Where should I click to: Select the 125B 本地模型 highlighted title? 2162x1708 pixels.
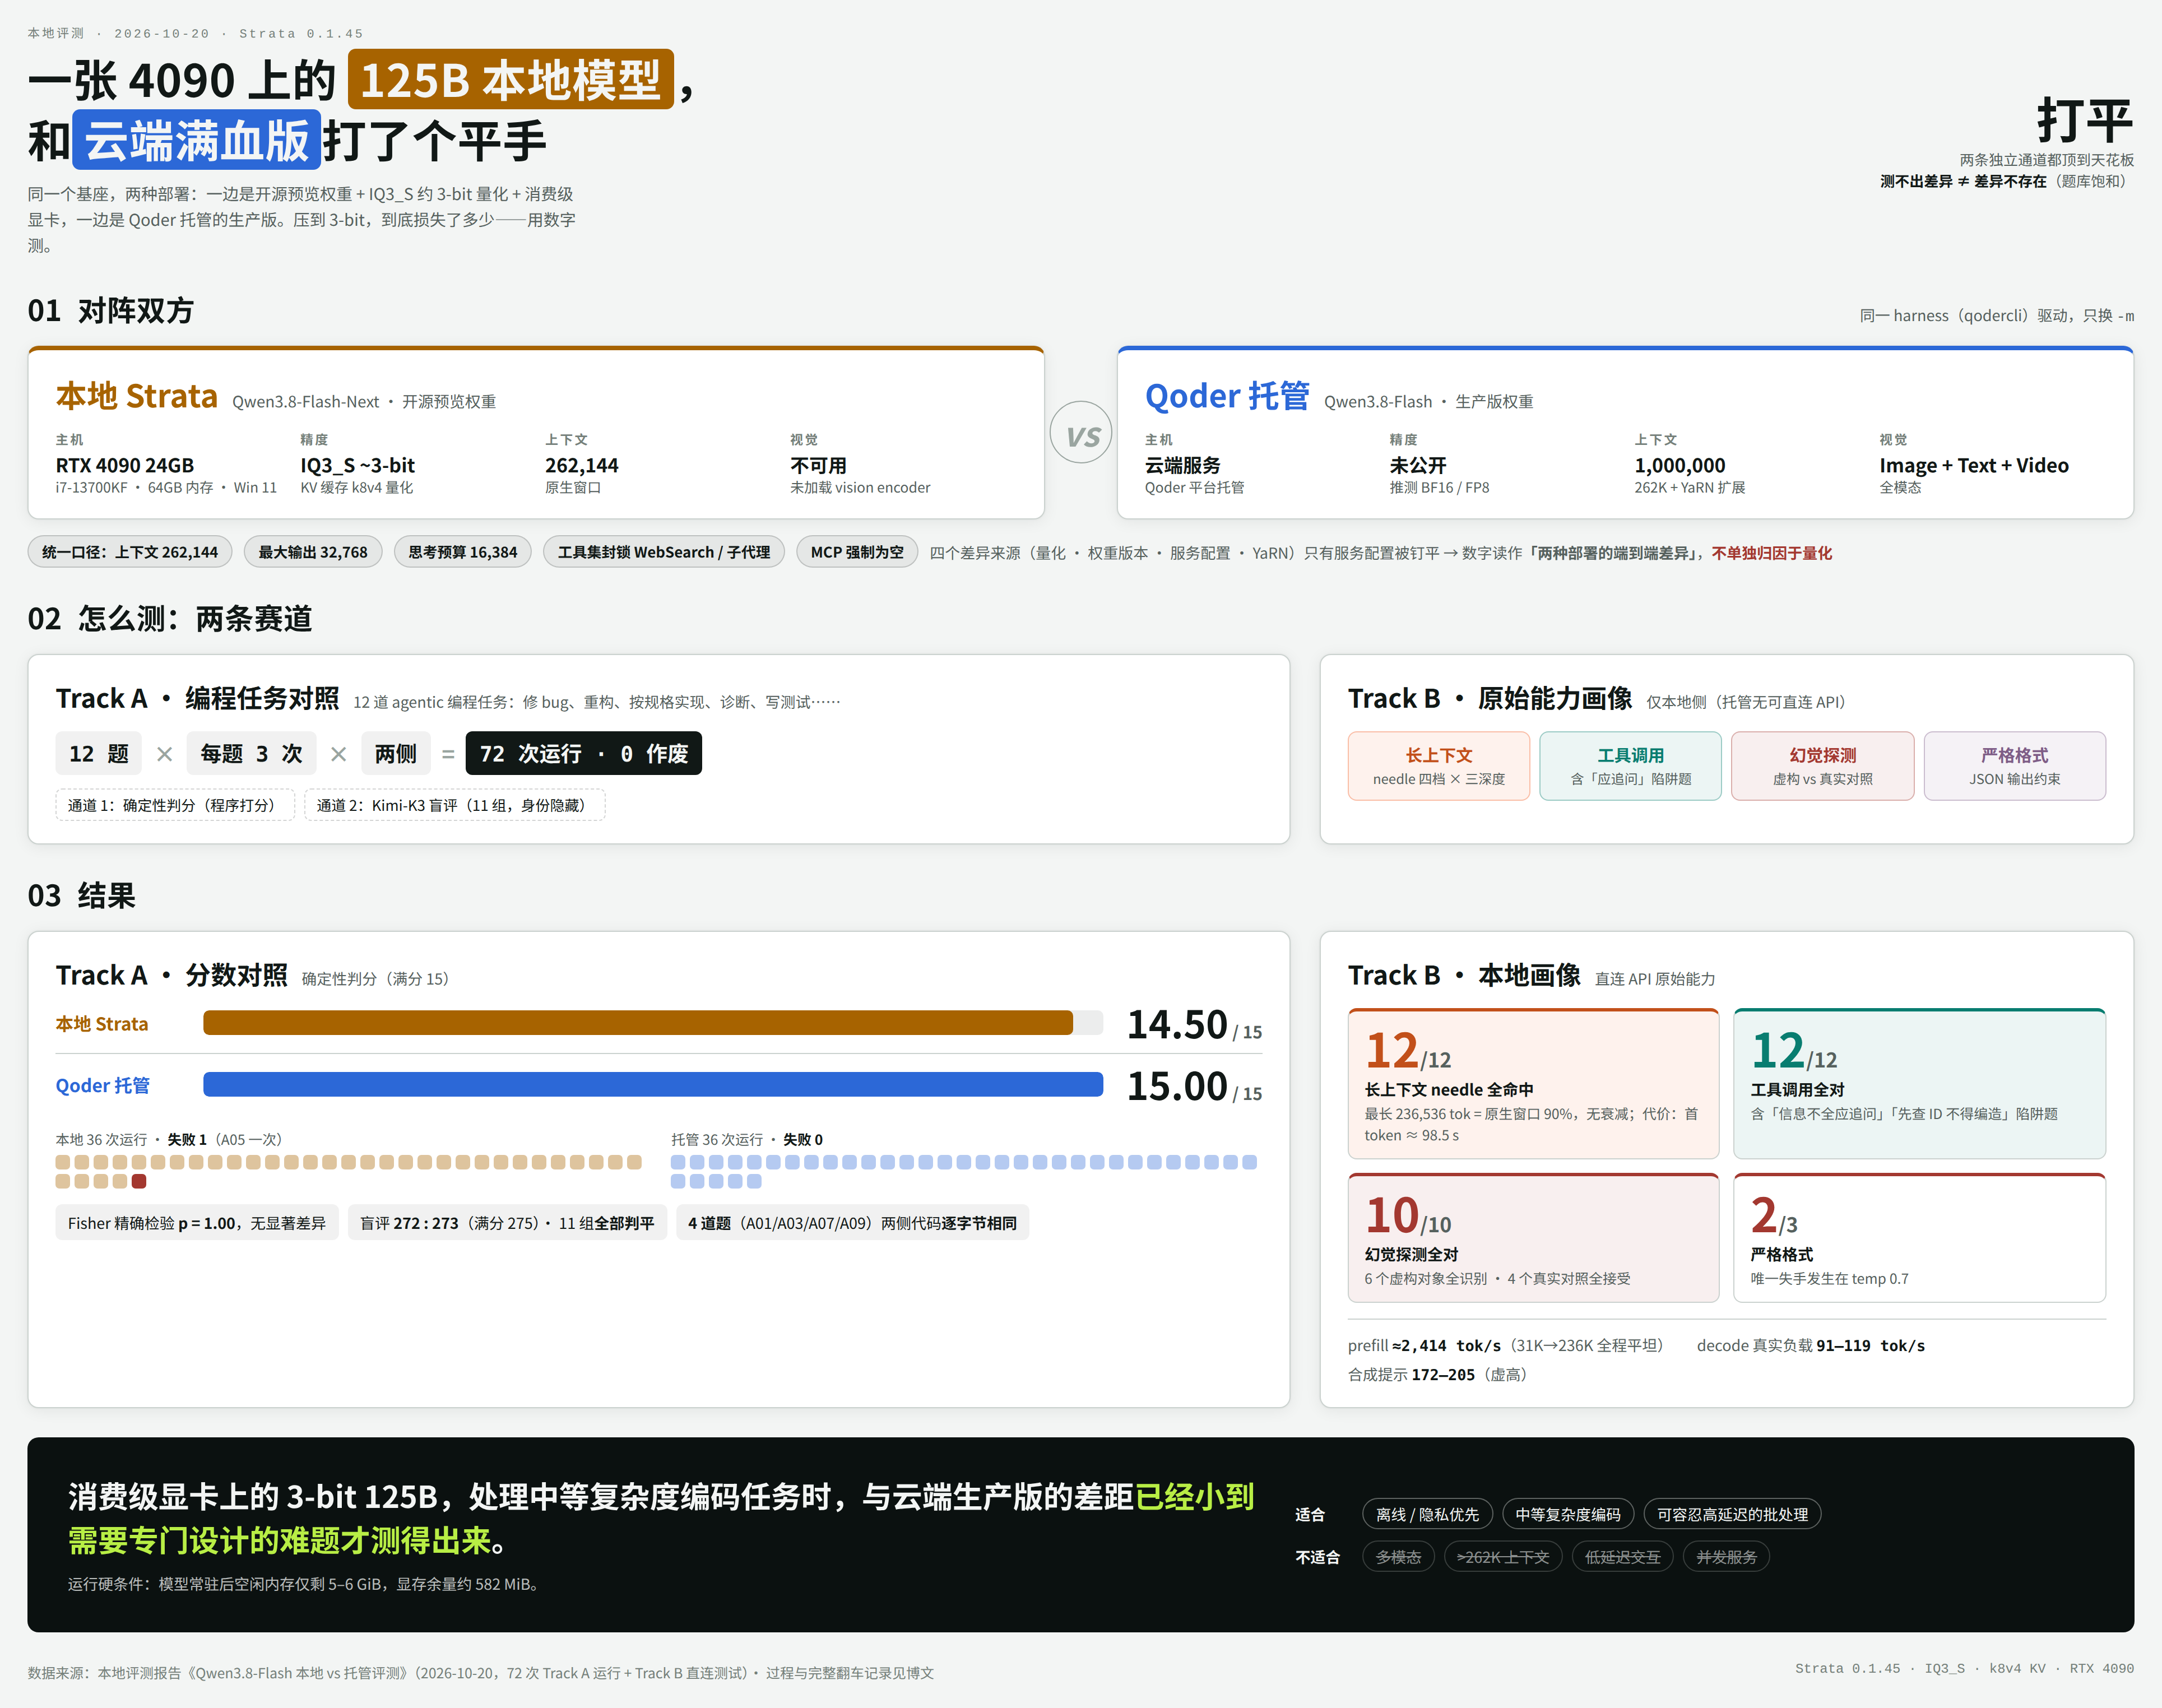click(x=510, y=79)
